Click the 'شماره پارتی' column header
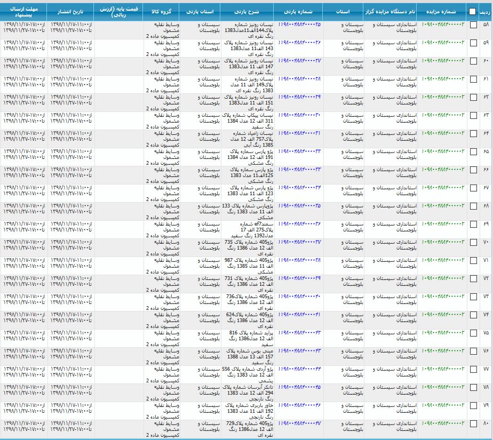This screenshot has width=493, height=440. click(x=299, y=11)
